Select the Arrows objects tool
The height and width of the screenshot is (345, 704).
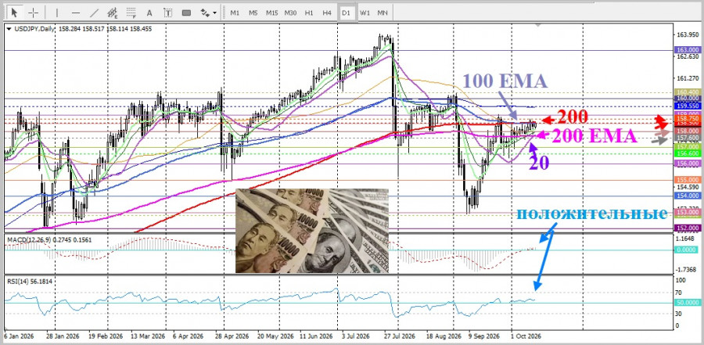coord(205,13)
